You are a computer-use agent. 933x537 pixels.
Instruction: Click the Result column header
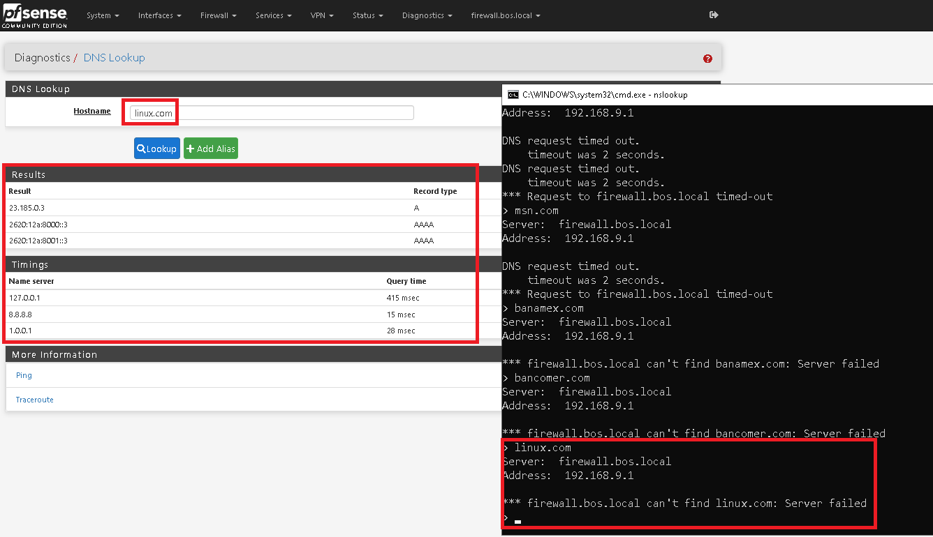click(20, 191)
